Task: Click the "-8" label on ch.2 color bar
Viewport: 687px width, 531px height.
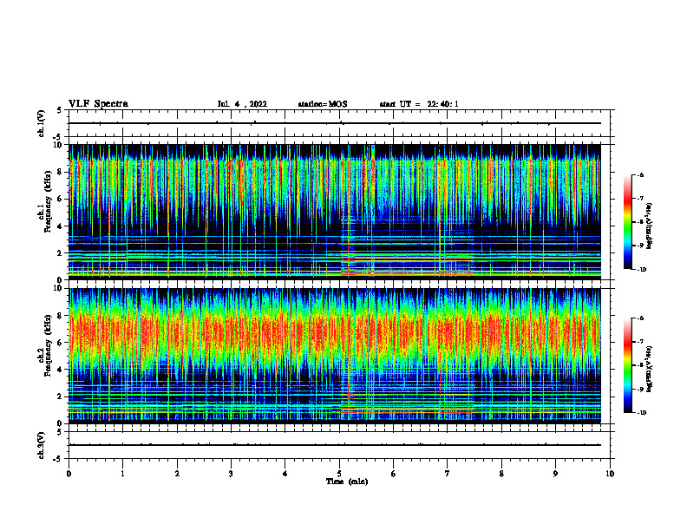Action: (x=641, y=365)
